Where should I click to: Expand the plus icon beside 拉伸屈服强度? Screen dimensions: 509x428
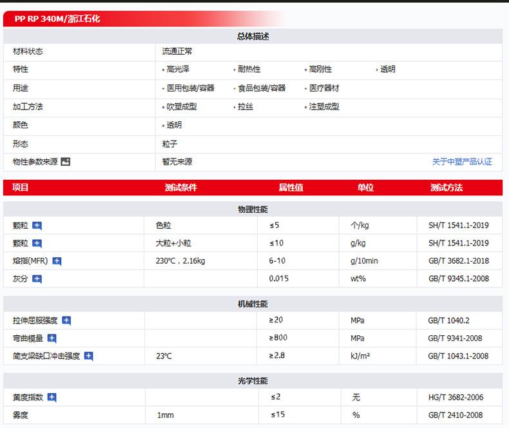[66, 320]
